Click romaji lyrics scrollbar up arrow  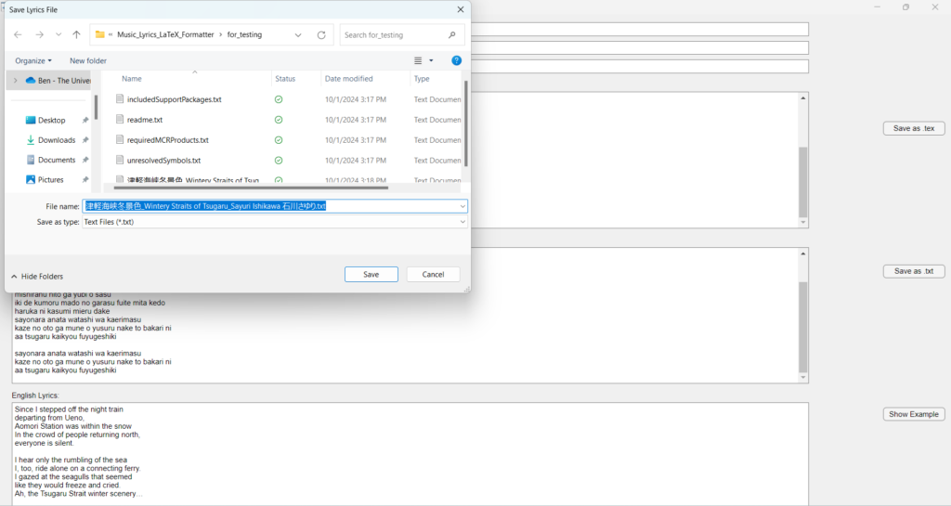pyautogui.click(x=803, y=253)
